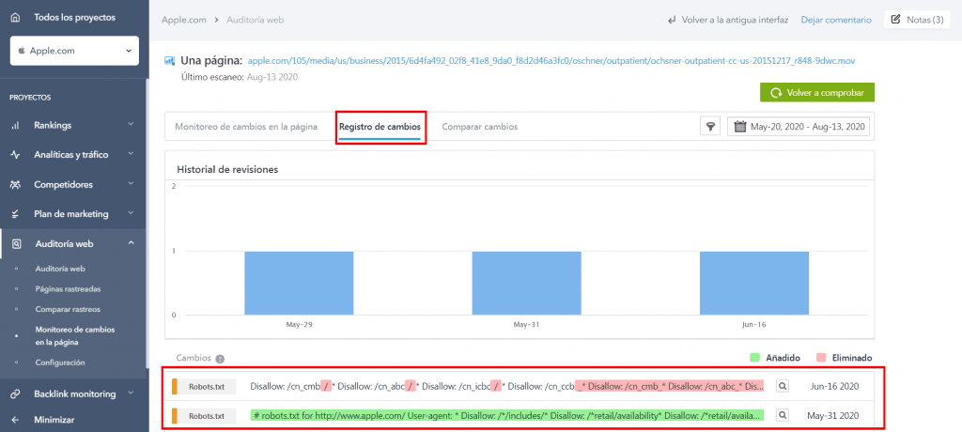Click the Robots.txt tag on the May-31 row
The height and width of the screenshot is (432, 962).
point(207,416)
